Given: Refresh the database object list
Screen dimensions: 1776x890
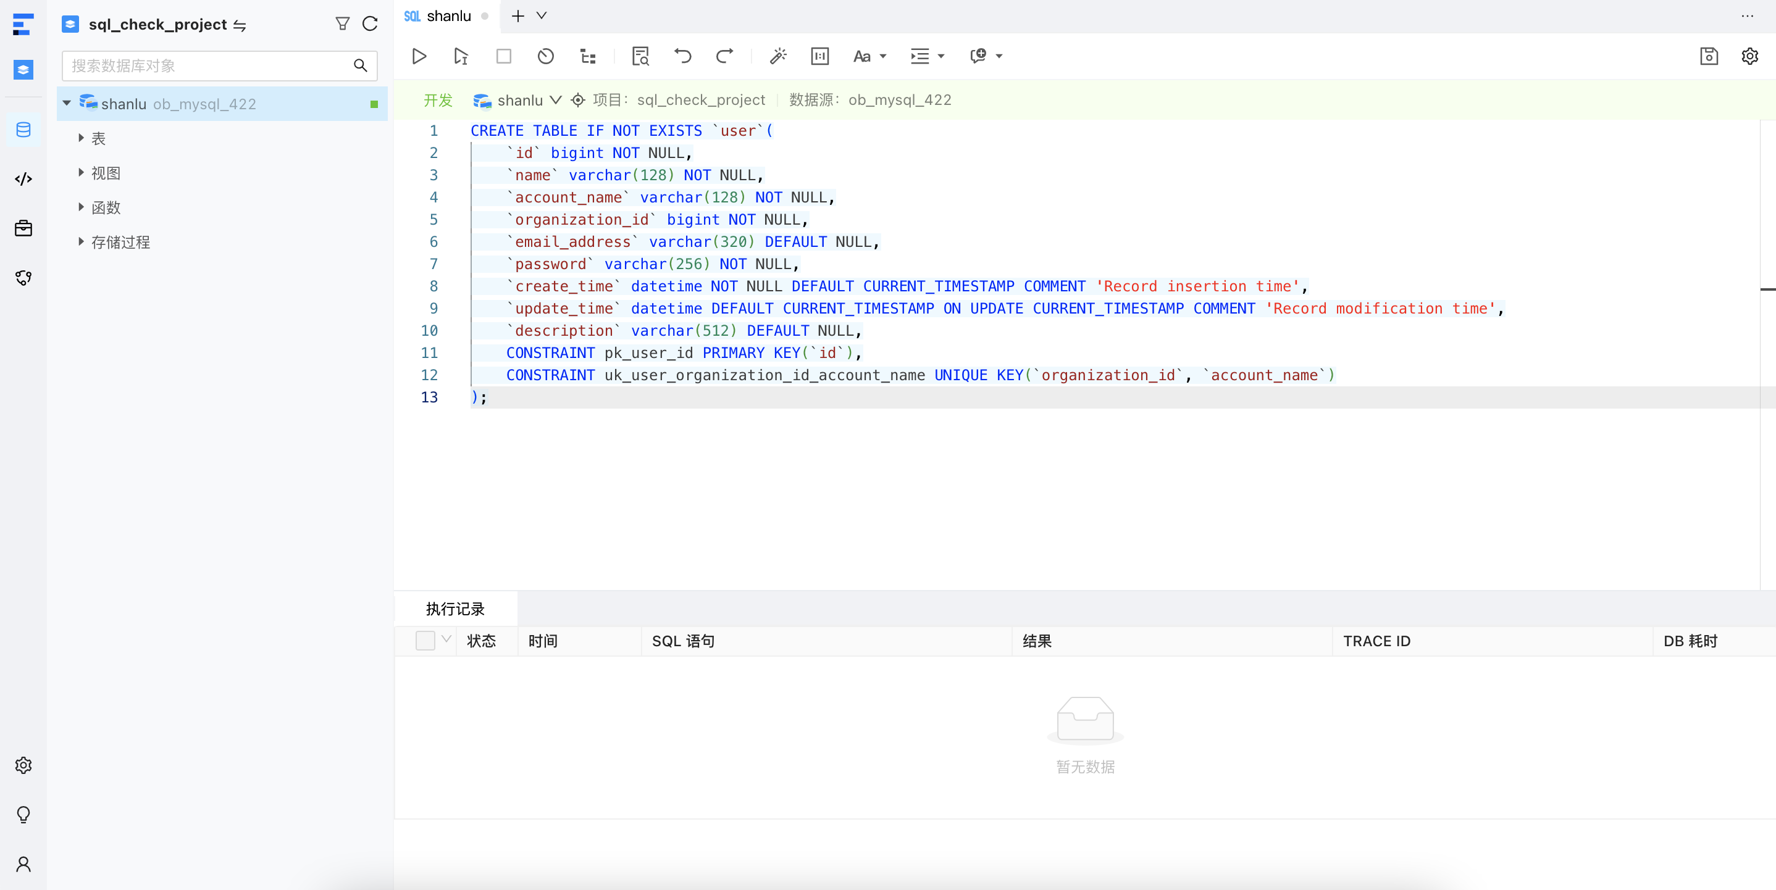Looking at the screenshot, I should pos(371,24).
